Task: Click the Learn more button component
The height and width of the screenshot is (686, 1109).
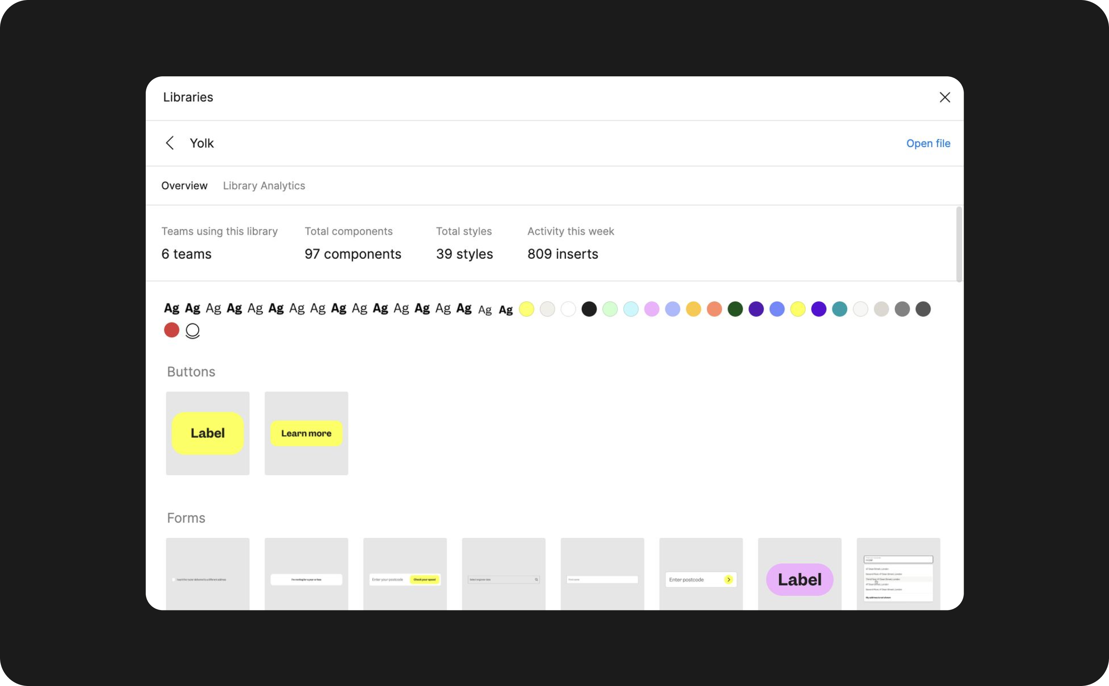Action: (x=306, y=433)
